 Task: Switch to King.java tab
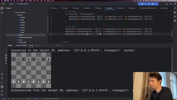98,8
